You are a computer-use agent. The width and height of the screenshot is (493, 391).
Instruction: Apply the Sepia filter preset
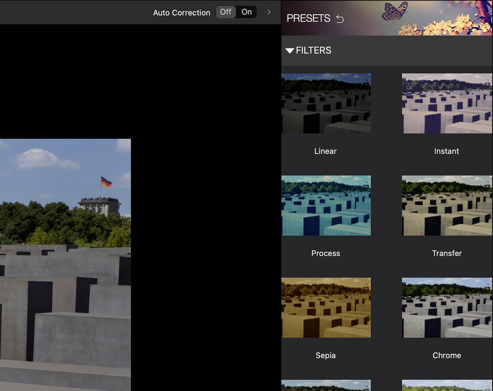[326, 307]
